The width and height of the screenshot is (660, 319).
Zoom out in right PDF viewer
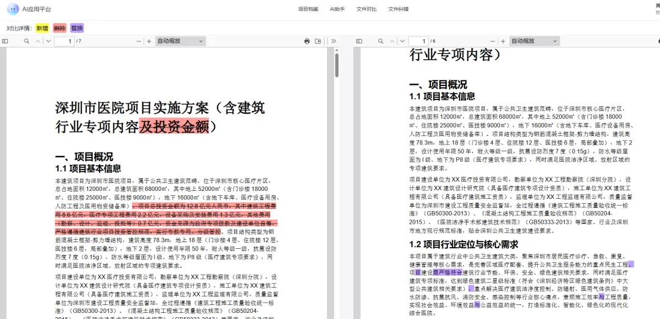click(x=493, y=41)
